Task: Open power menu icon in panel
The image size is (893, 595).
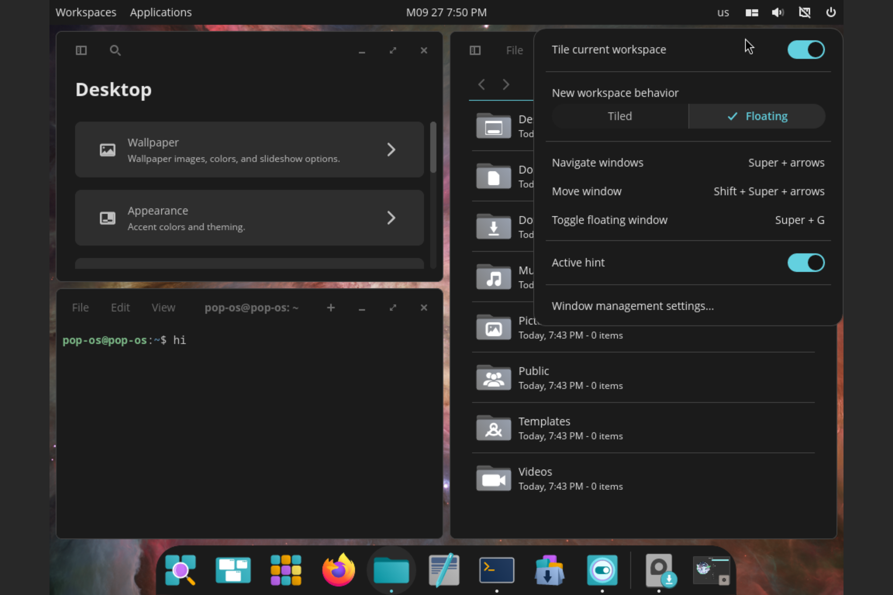Action: (831, 13)
